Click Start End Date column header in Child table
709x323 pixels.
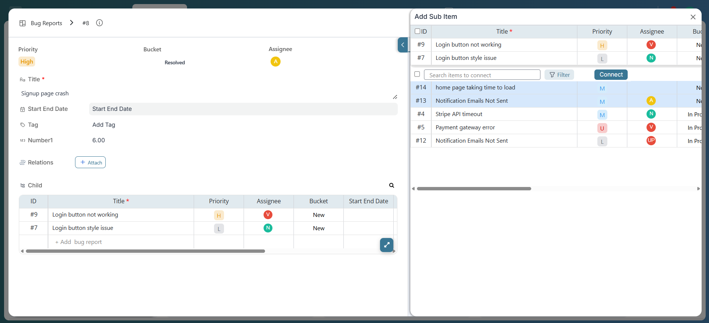pyautogui.click(x=369, y=201)
